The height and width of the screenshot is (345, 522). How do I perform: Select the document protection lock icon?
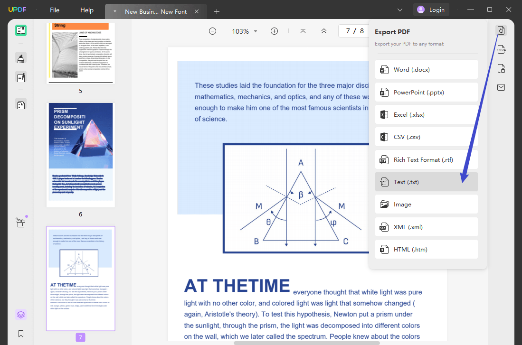click(x=501, y=68)
